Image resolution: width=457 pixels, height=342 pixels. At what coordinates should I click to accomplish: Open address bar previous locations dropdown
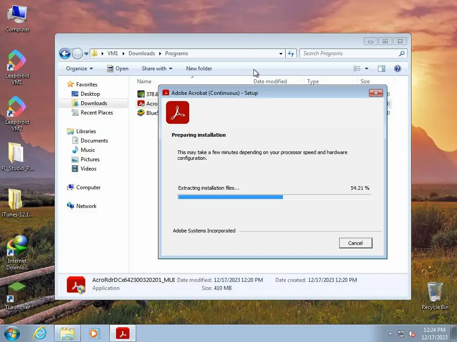[281, 54]
